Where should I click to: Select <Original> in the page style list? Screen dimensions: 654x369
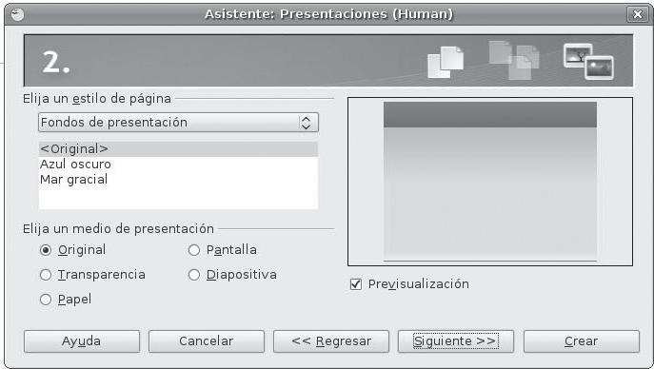click(x=178, y=149)
